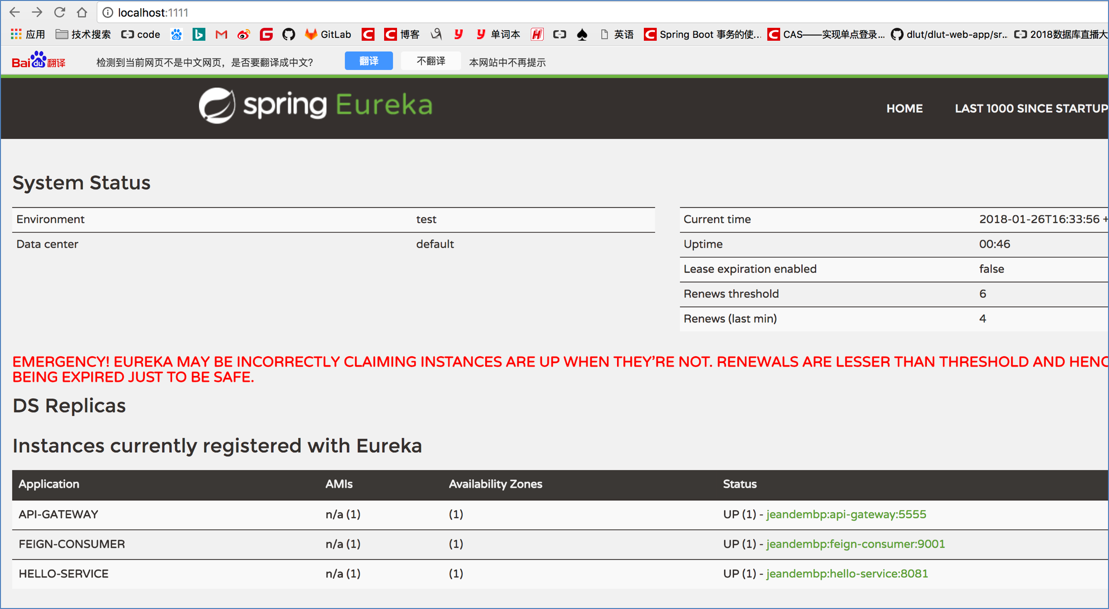Open the Weibo bookmark icon

(x=244, y=35)
